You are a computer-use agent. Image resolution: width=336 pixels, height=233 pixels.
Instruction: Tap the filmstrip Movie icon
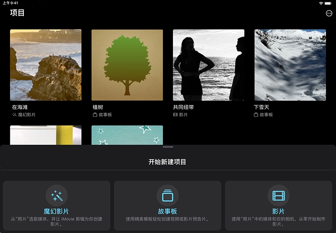click(278, 196)
